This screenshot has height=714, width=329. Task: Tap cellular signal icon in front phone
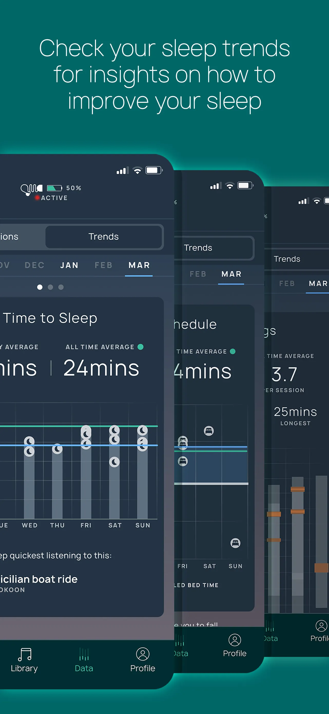click(123, 170)
